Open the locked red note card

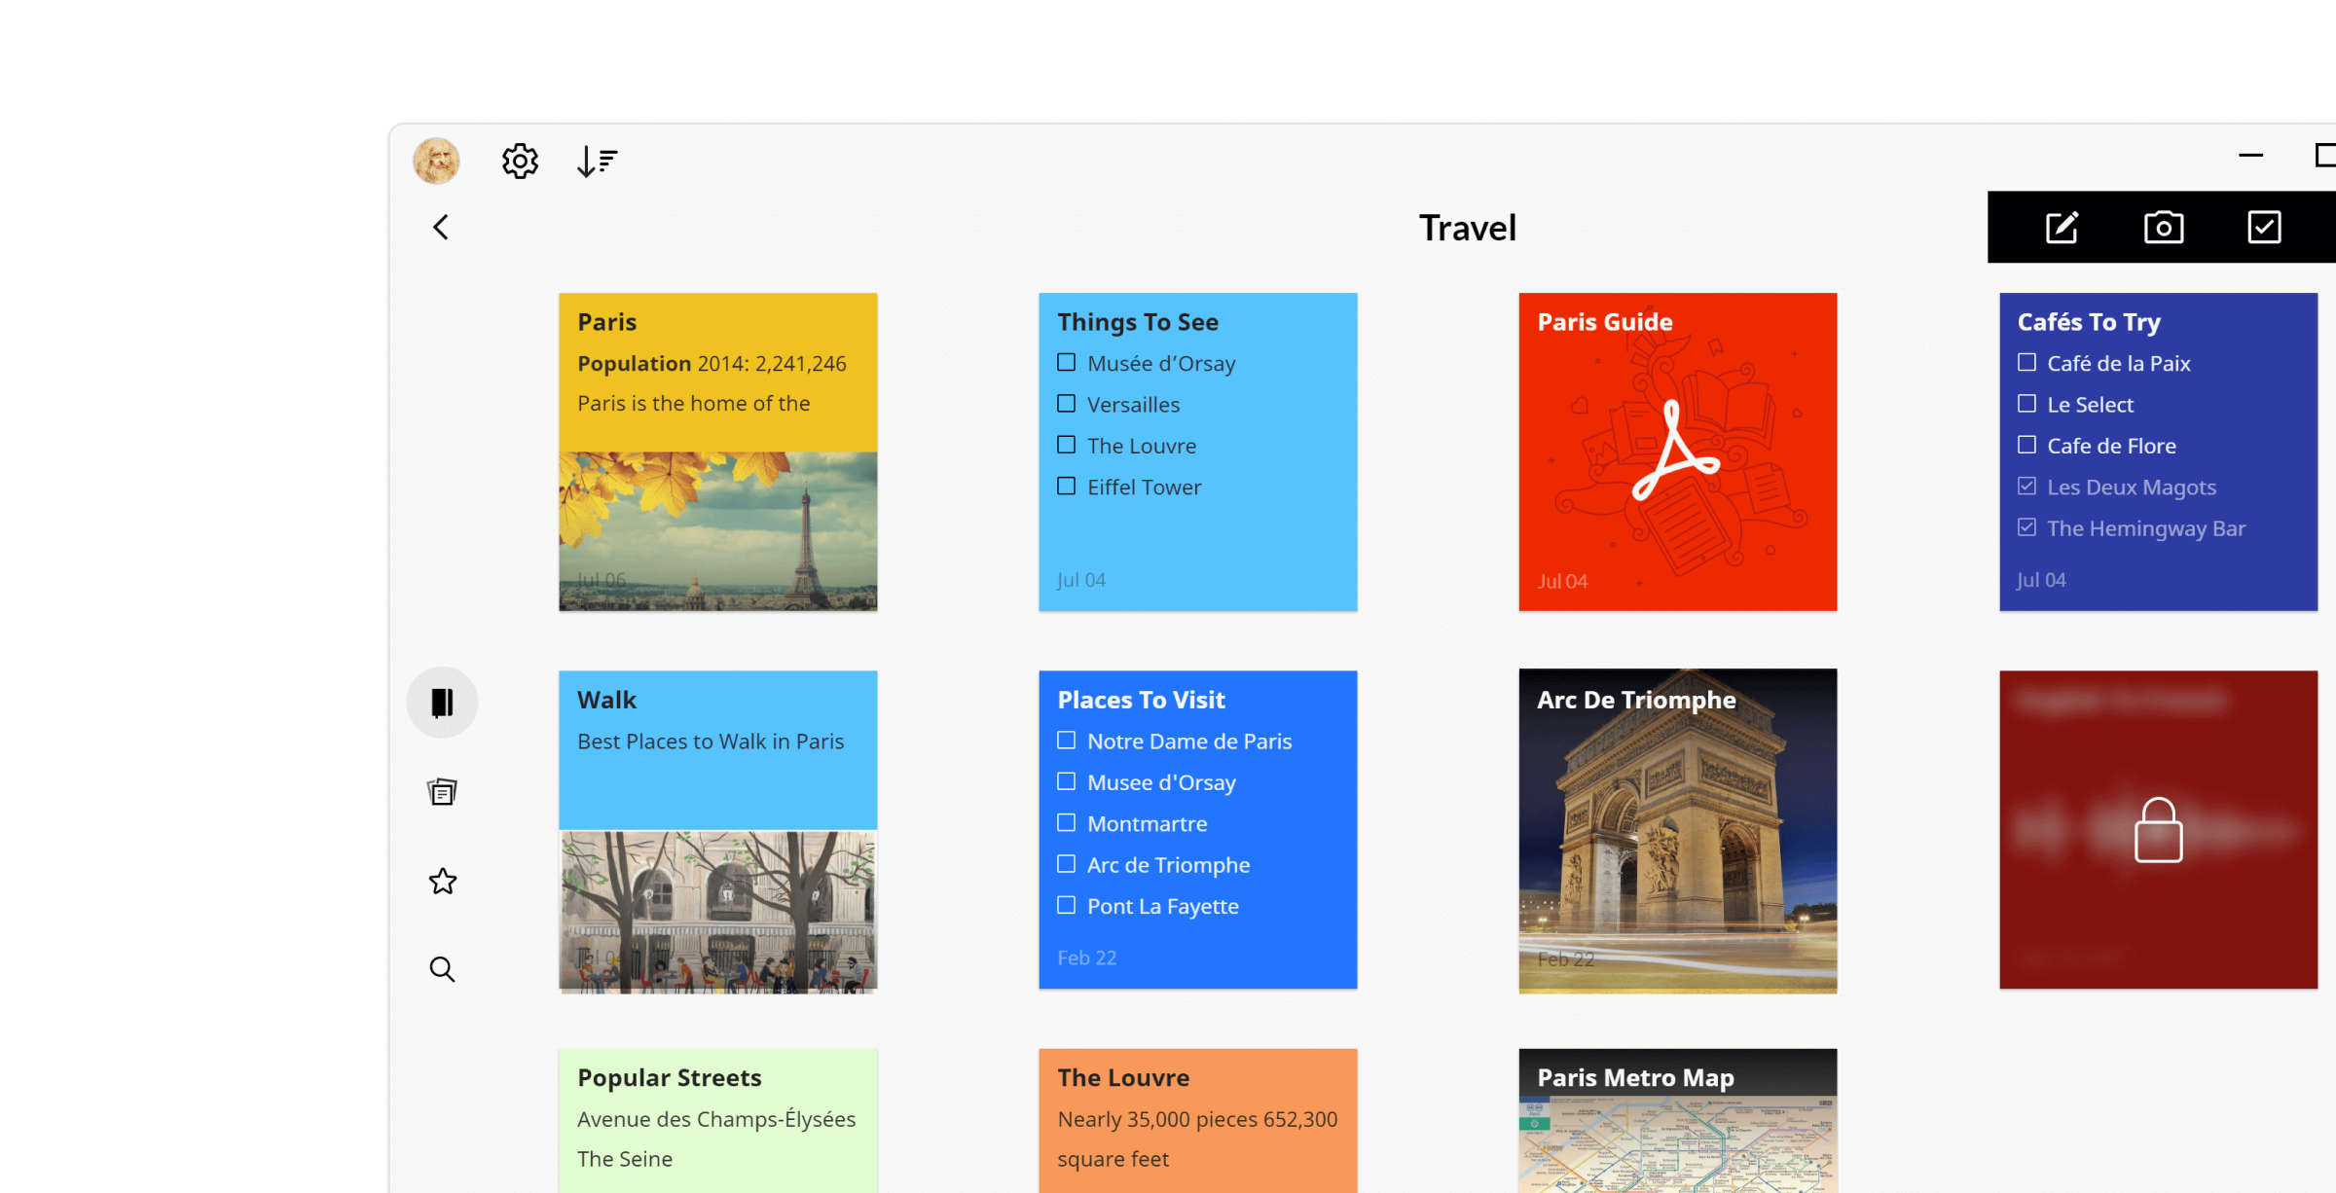(x=2158, y=829)
